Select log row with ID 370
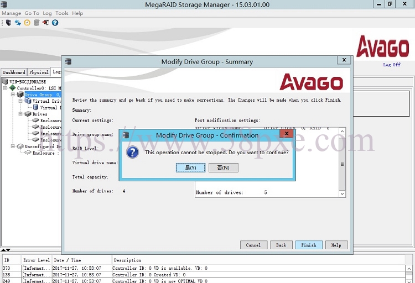 [204, 268]
